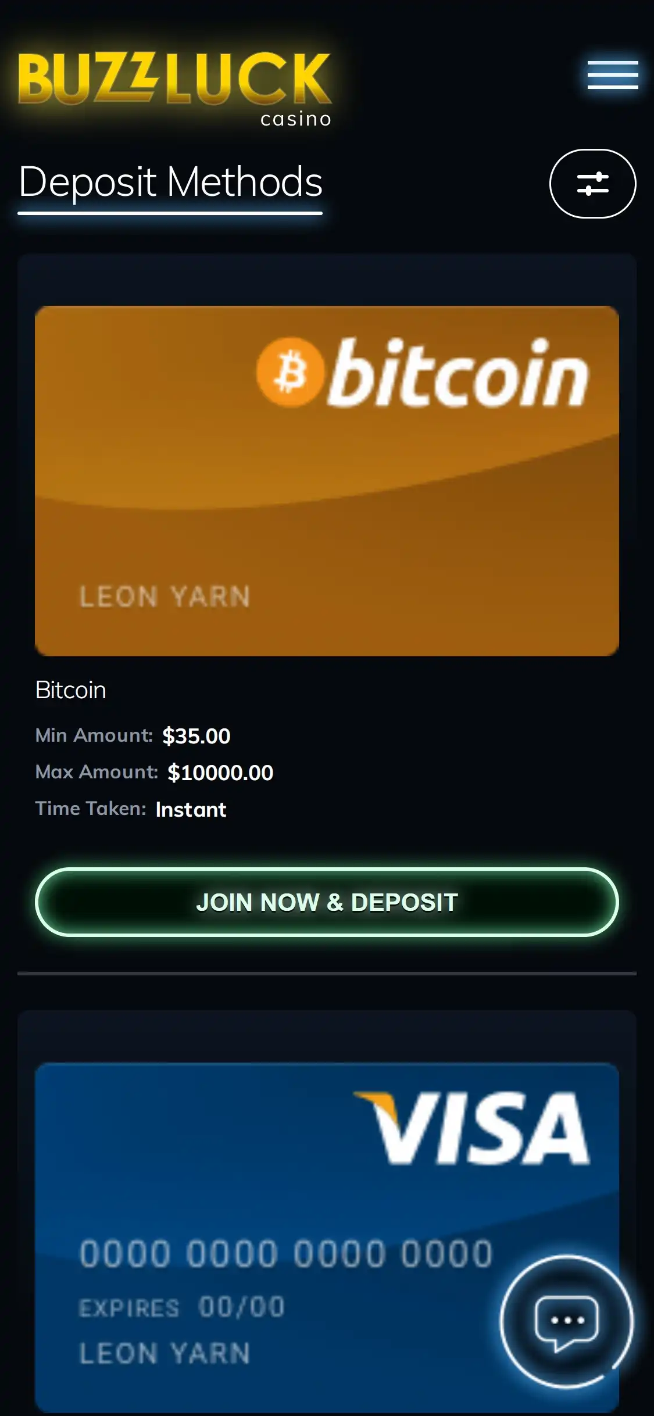Click the Deposit Methods heading
The height and width of the screenshot is (1416, 654).
click(170, 182)
